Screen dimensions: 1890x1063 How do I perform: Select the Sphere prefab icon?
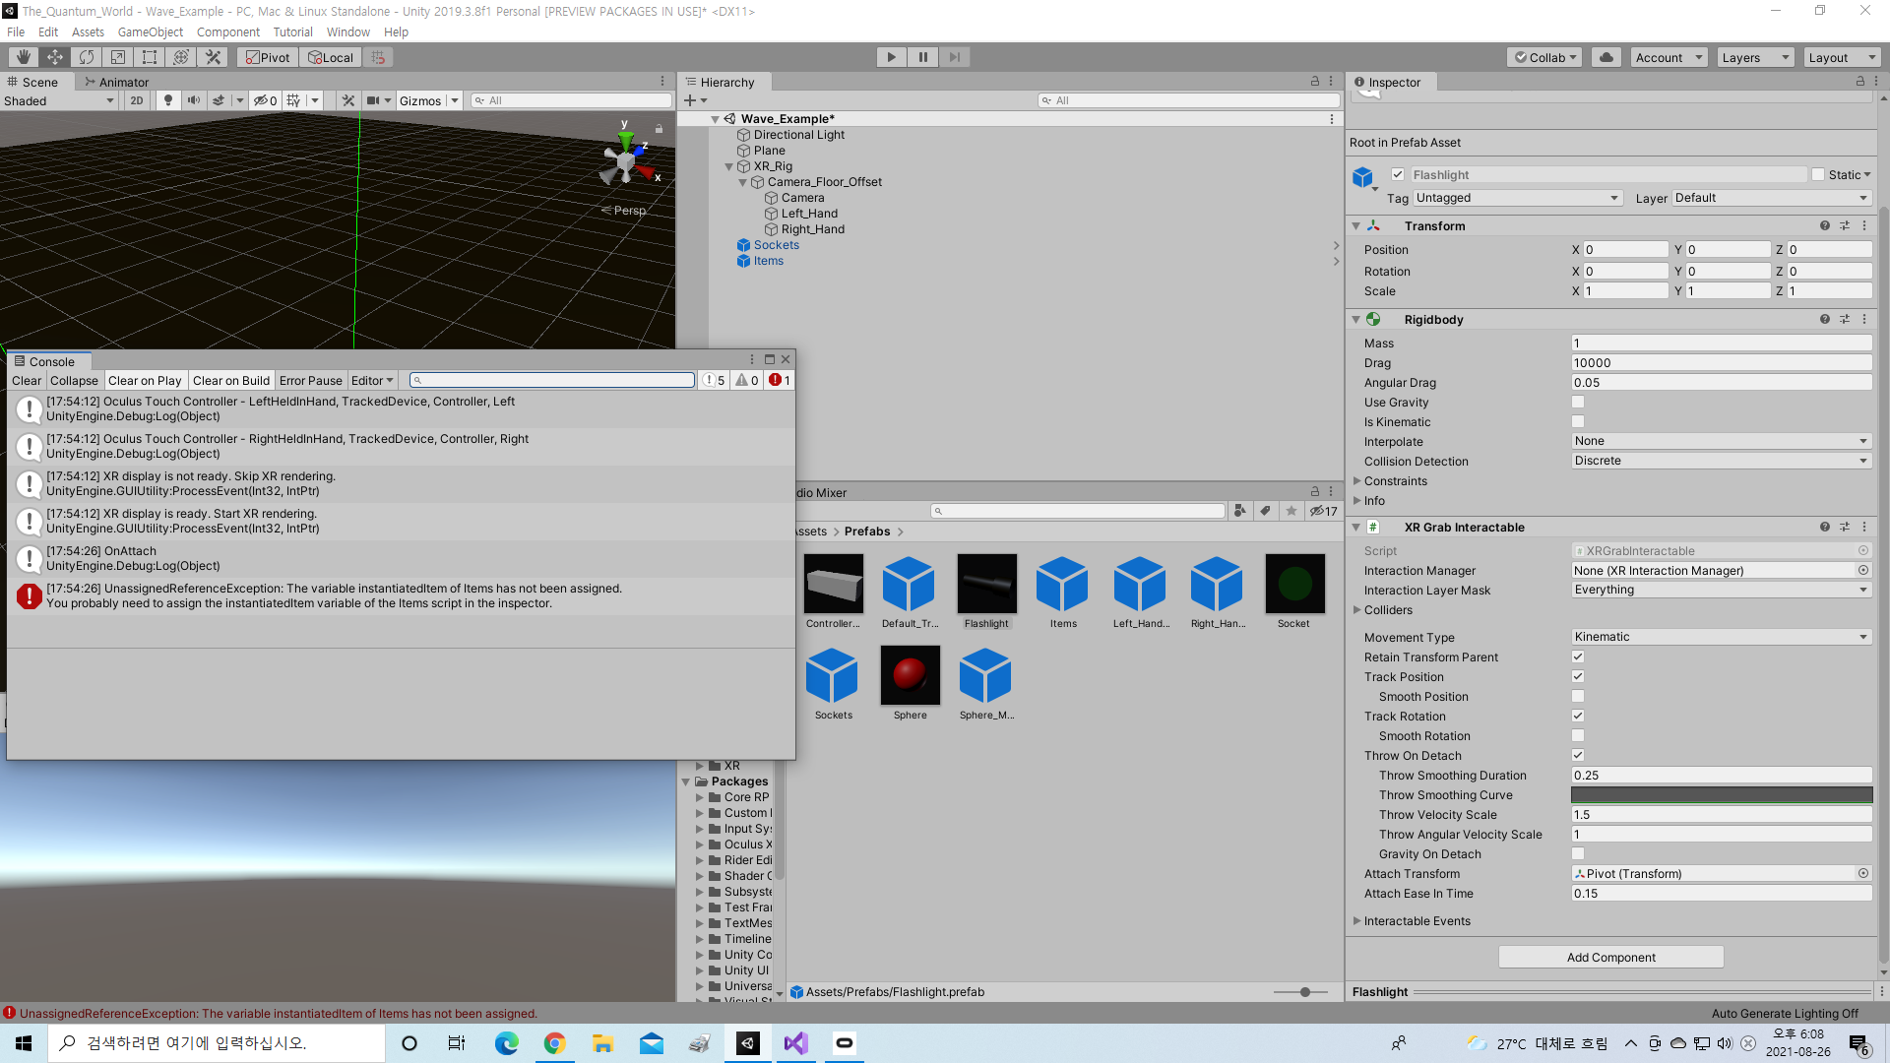coord(909,673)
